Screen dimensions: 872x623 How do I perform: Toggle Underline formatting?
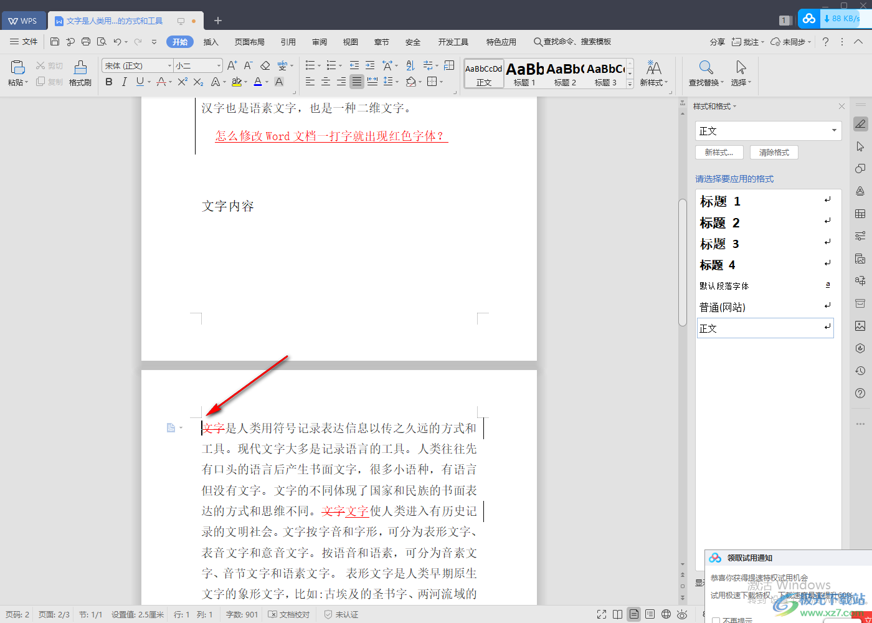click(x=140, y=82)
